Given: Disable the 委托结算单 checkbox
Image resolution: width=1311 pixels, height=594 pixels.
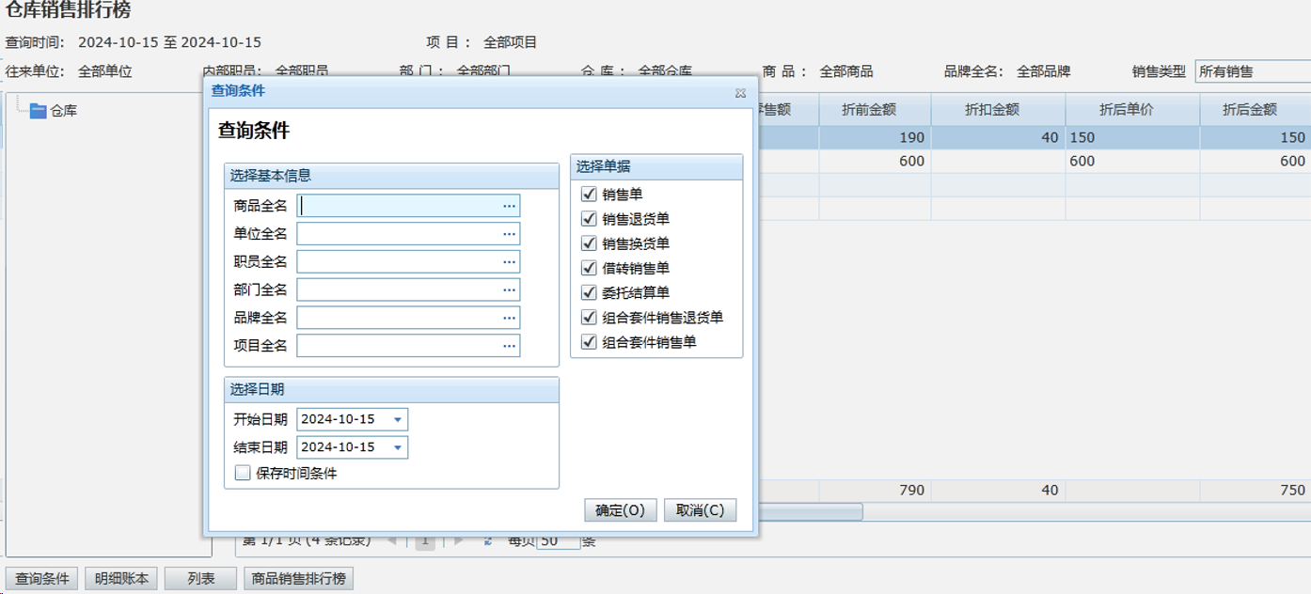Looking at the screenshot, I should click(589, 292).
